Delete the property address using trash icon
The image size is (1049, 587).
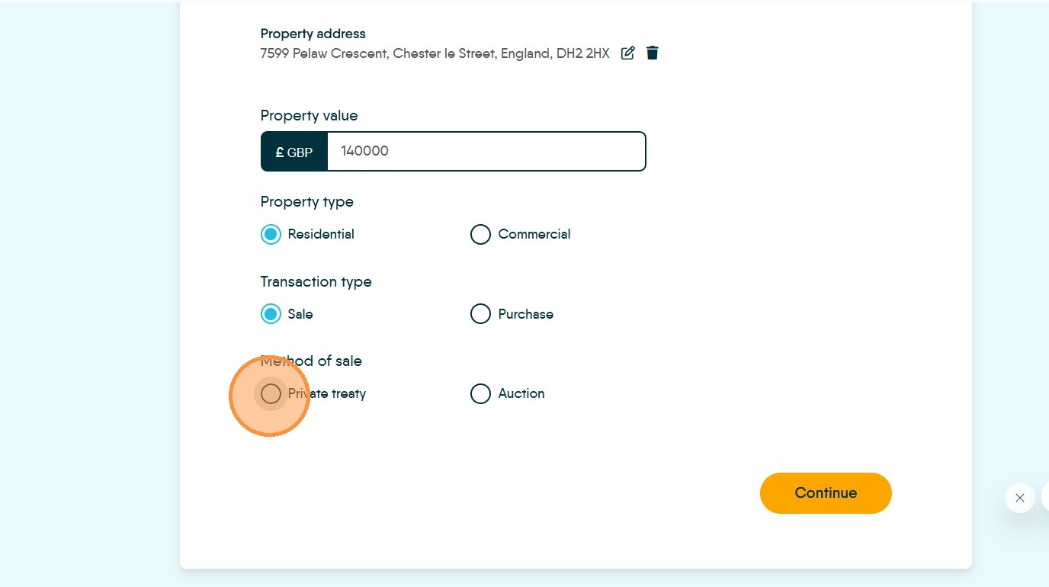tap(652, 53)
